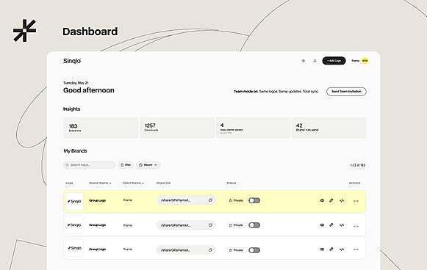The height and width of the screenshot is (270, 427).
Task: Open the three-dots menu in middle brand row
Action: pos(356,226)
